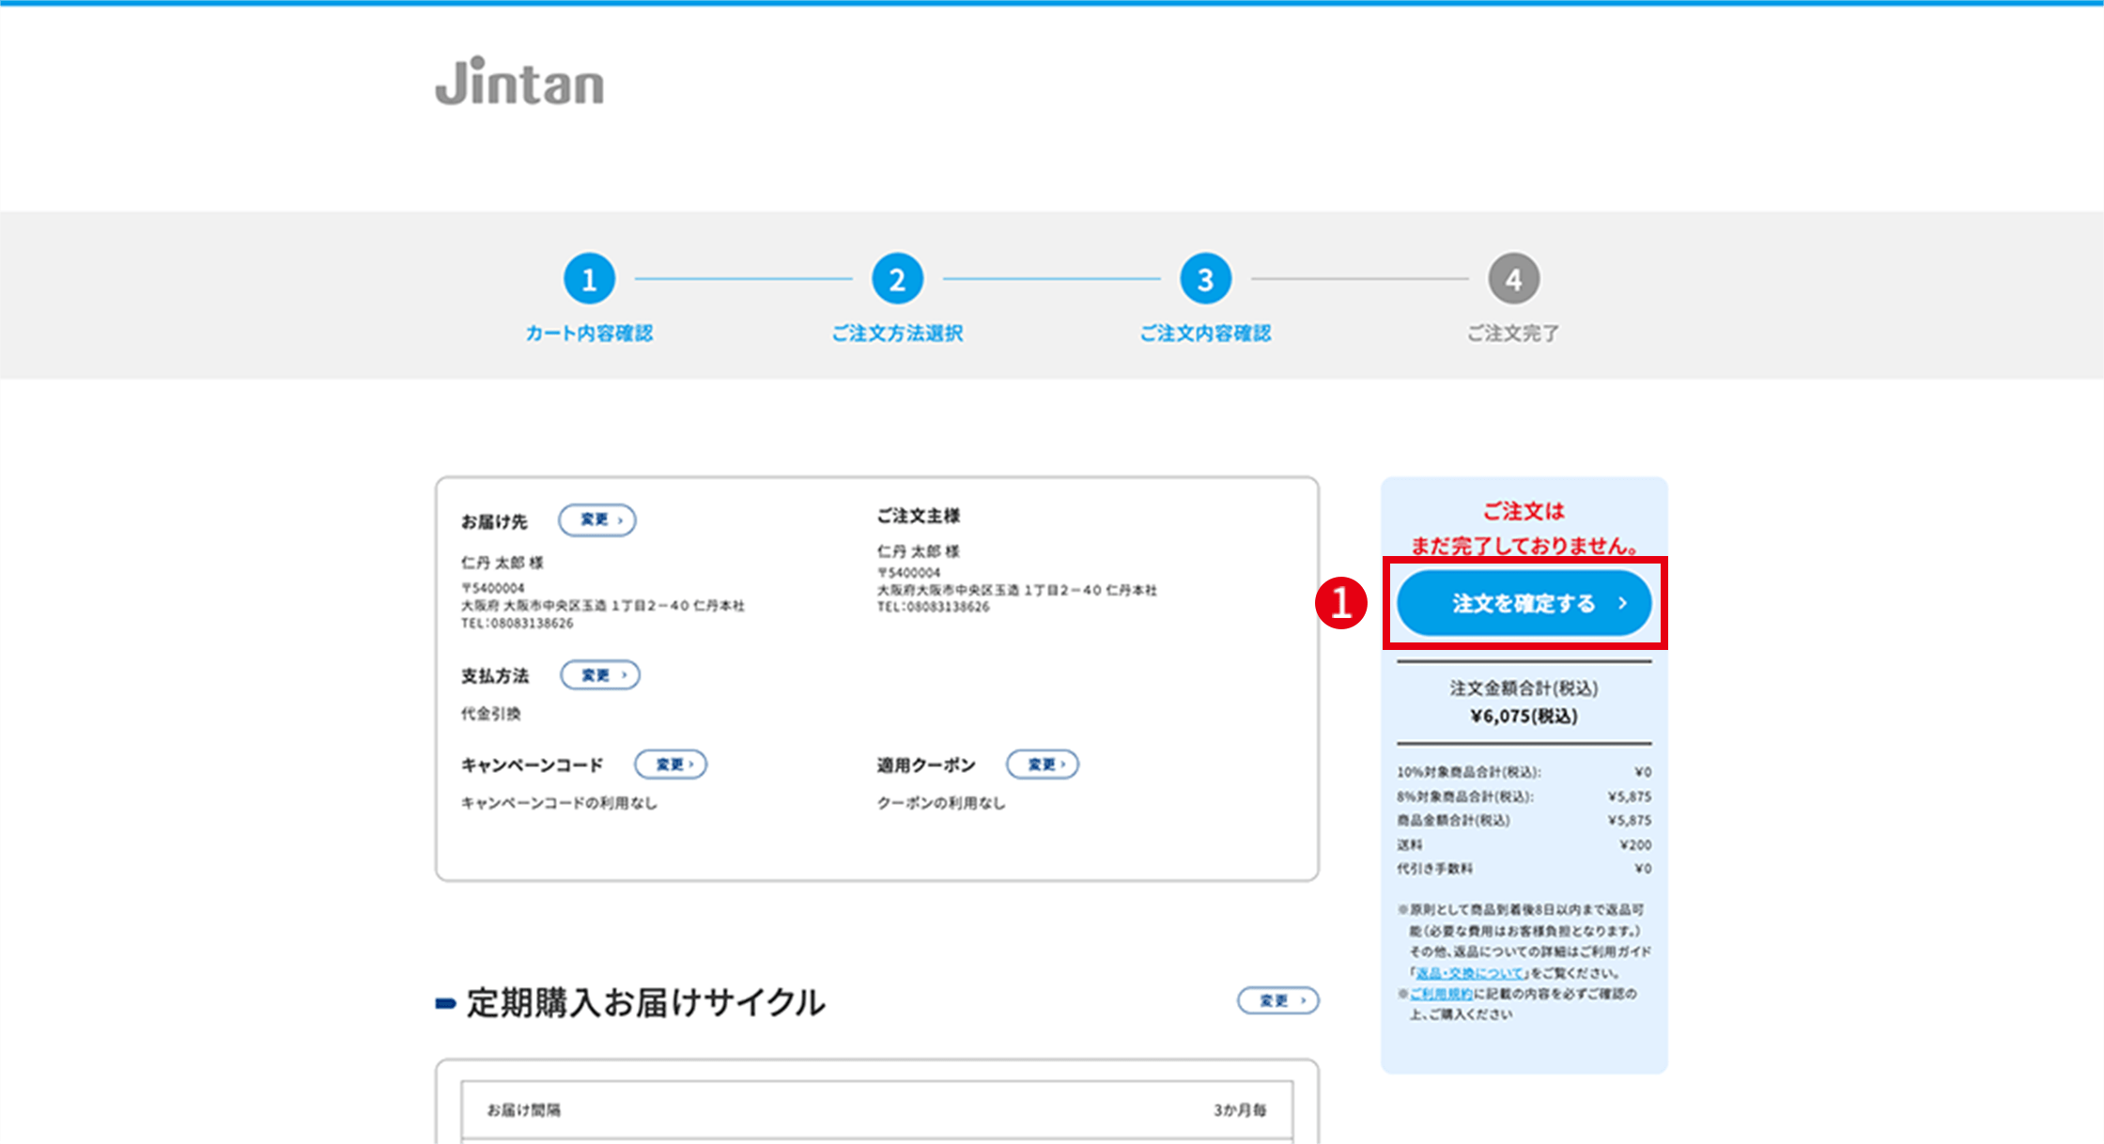
Task: Click 代引き手数料 ¥0 value
Action: tap(1643, 869)
